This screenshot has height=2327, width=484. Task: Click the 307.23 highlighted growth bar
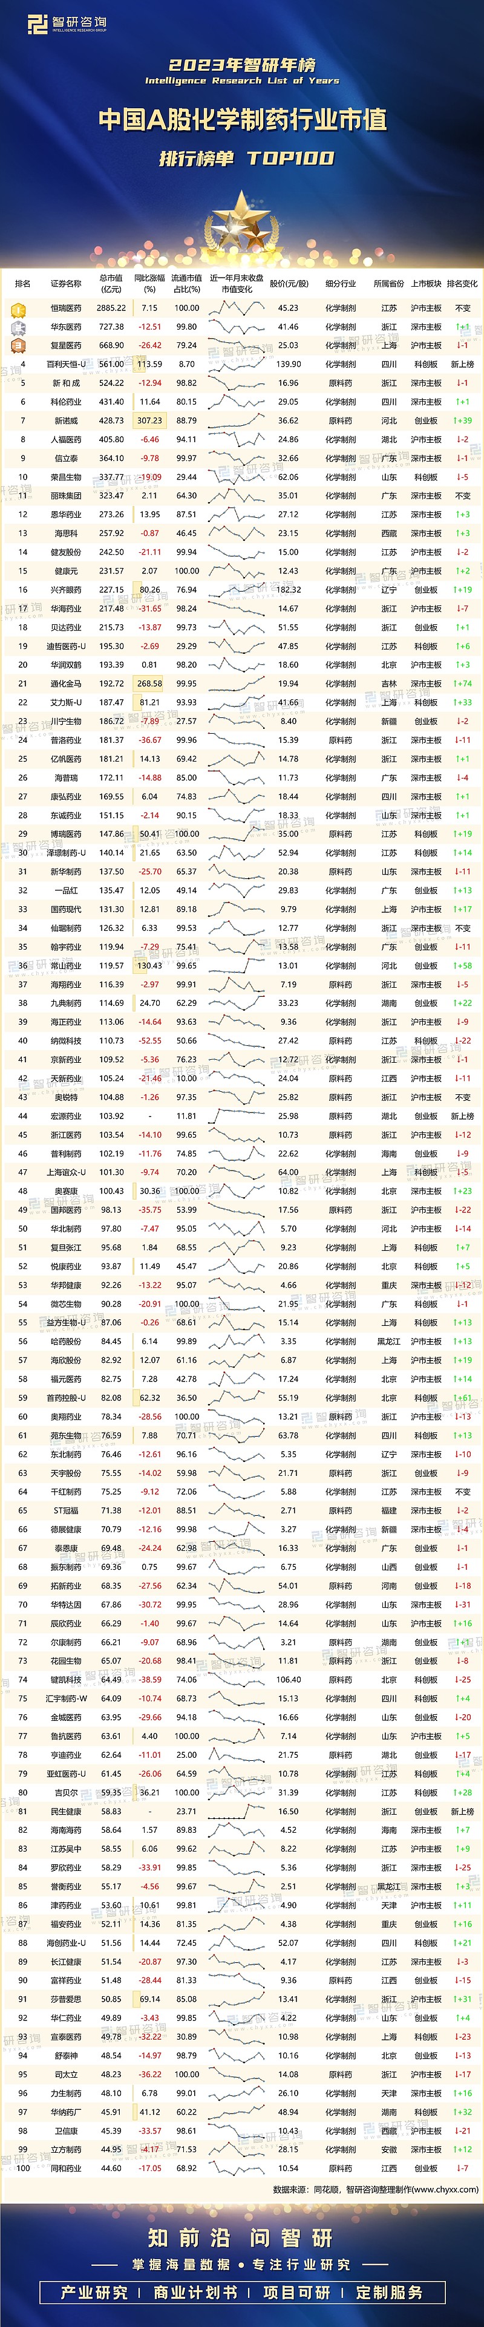click(x=150, y=421)
